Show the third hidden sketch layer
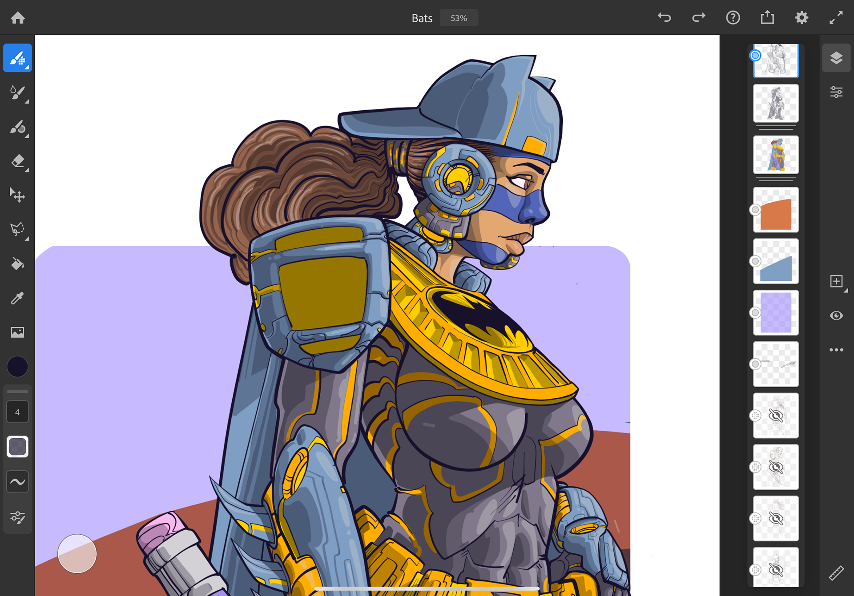Image resolution: width=854 pixels, height=596 pixels. click(x=776, y=519)
